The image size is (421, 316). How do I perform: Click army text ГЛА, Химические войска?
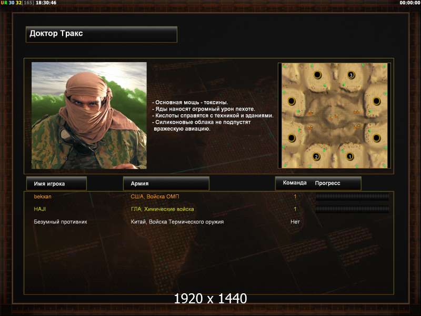(x=162, y=209)
